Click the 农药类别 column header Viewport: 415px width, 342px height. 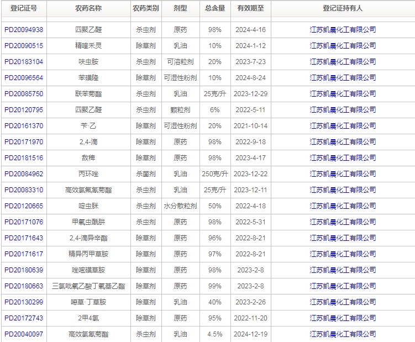pyautogui.click(x=146, y=8)
